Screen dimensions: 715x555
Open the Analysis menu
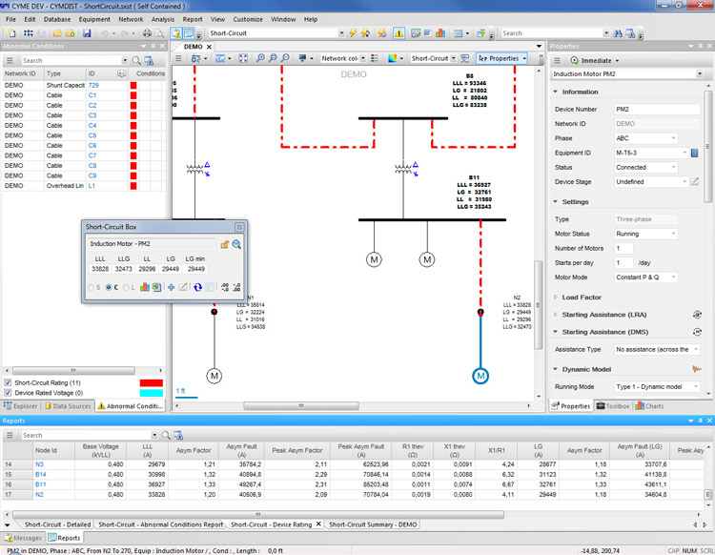point(162,19)
